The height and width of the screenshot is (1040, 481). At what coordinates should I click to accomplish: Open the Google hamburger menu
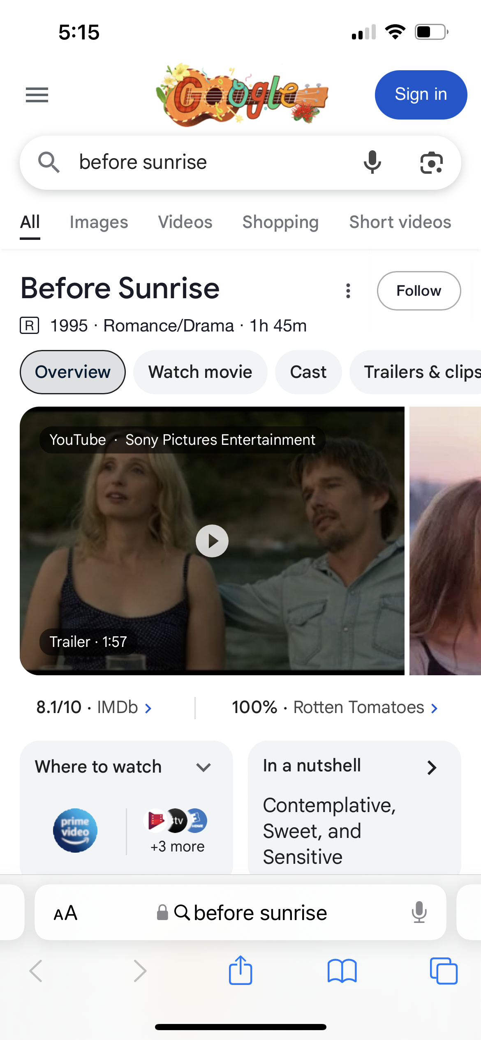click(37, 95)
